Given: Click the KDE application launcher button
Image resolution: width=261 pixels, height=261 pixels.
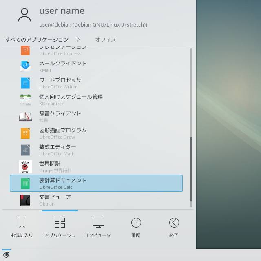Looking at the screenshot, I should click(6, 255).
